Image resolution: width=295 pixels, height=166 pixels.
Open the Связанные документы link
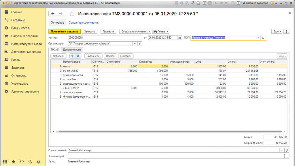point(84,23)
